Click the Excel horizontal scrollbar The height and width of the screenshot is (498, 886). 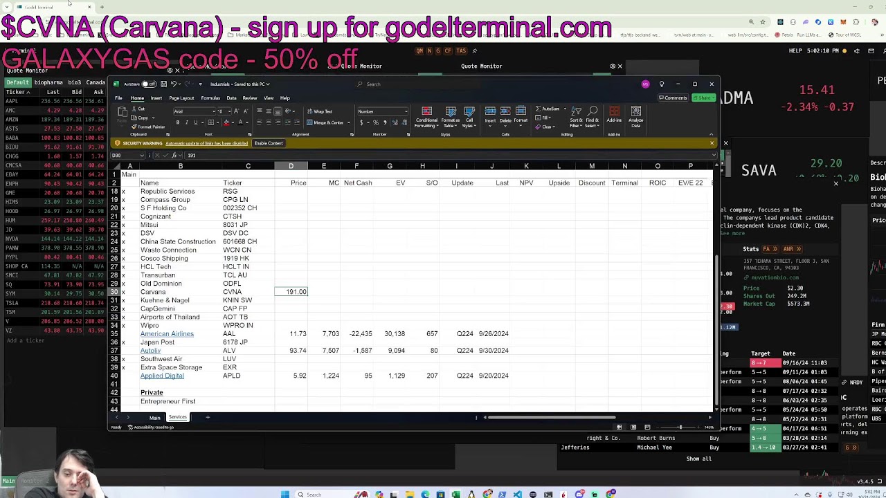click(x=550, y=418)
